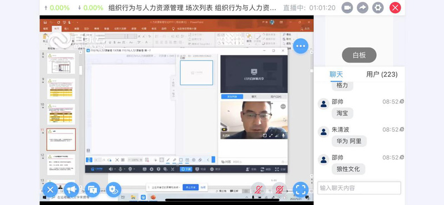Viewport: 444px width, 205px height.
Task: Switch to 白板 whiteboard view
Action: 359,55
